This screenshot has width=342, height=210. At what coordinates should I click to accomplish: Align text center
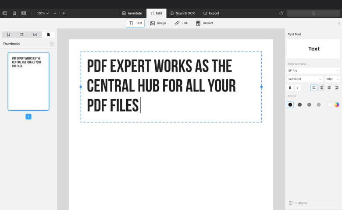321,87
